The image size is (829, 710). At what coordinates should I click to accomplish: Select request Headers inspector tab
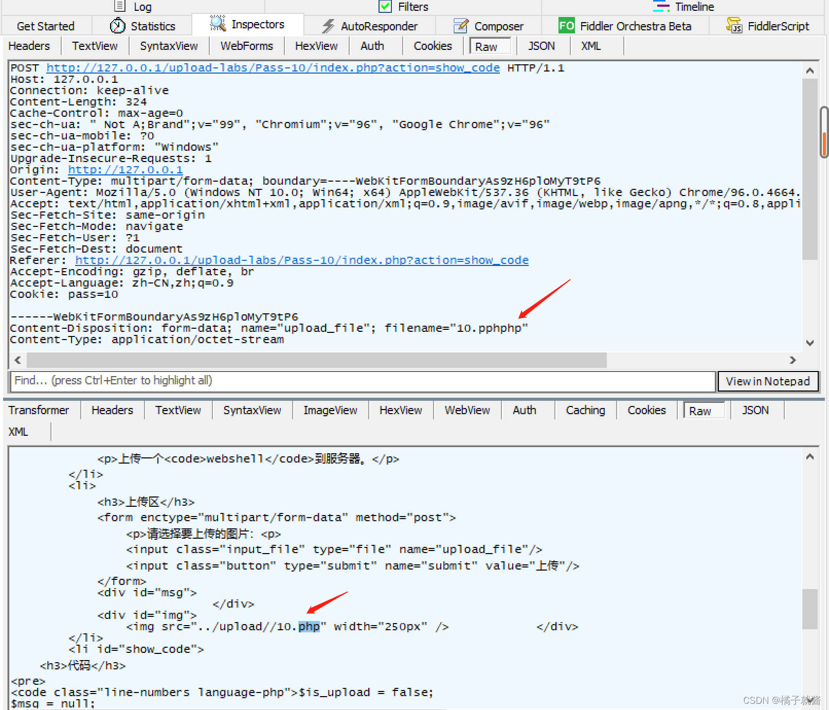coord(29,46)
